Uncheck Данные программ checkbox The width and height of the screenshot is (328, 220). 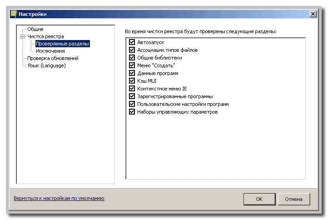tap(132, 73)
